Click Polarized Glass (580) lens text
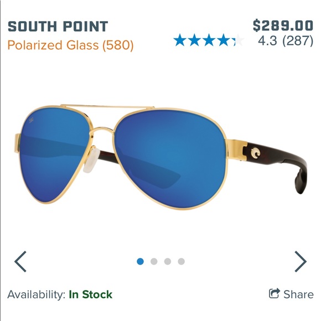The width and height of the screenshot is (321, 321). [70, 45]
